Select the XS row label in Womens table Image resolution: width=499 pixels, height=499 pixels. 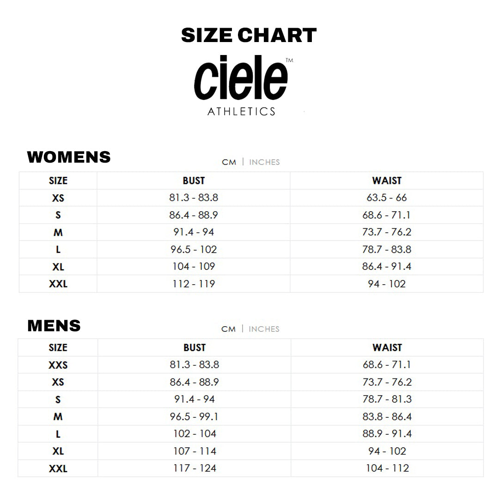click(58, 198)
